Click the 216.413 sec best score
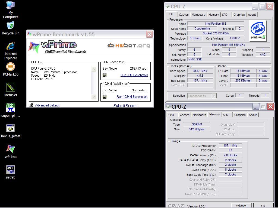 [x=138, y=69]
